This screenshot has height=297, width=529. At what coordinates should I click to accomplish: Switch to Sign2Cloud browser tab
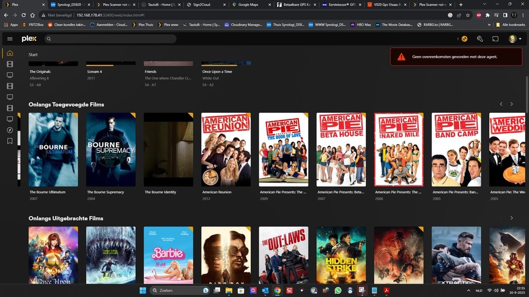[206, 4]
